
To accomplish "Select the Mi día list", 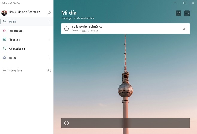I will coord(27,22).
